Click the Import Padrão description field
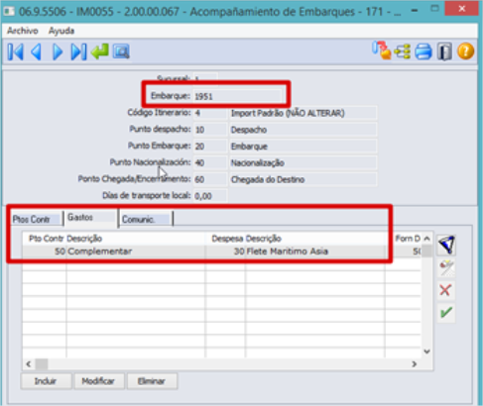Image resolution: width=483 pixels, height=406 pixels. tap(302, 113)
